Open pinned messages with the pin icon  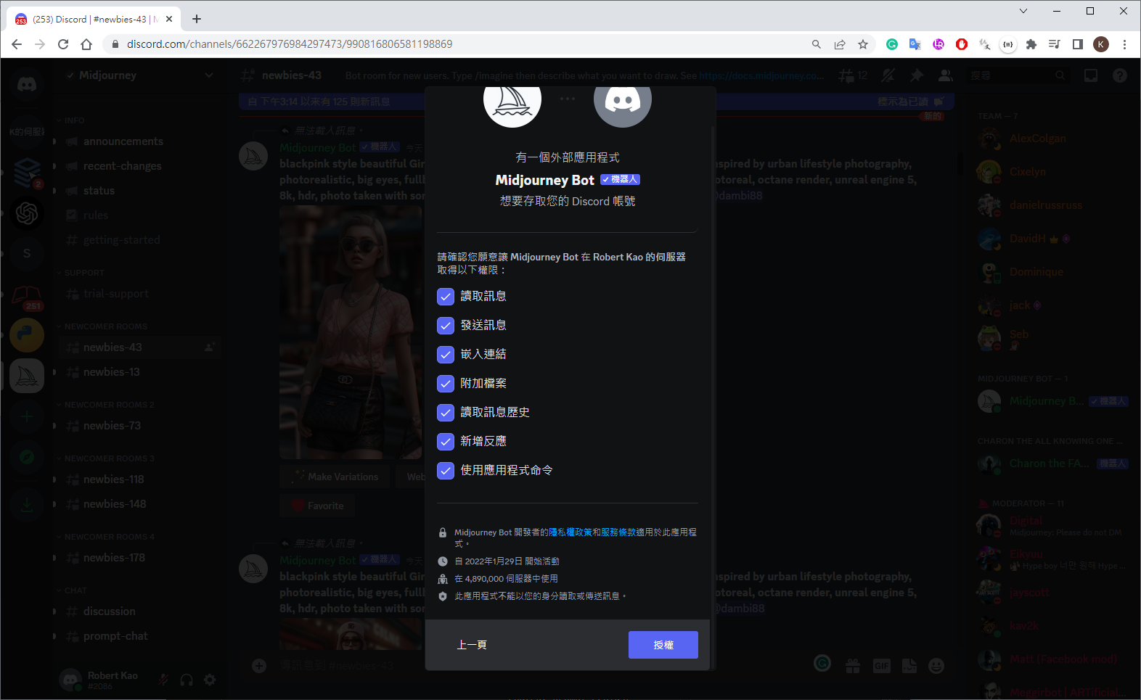point(917,75)
